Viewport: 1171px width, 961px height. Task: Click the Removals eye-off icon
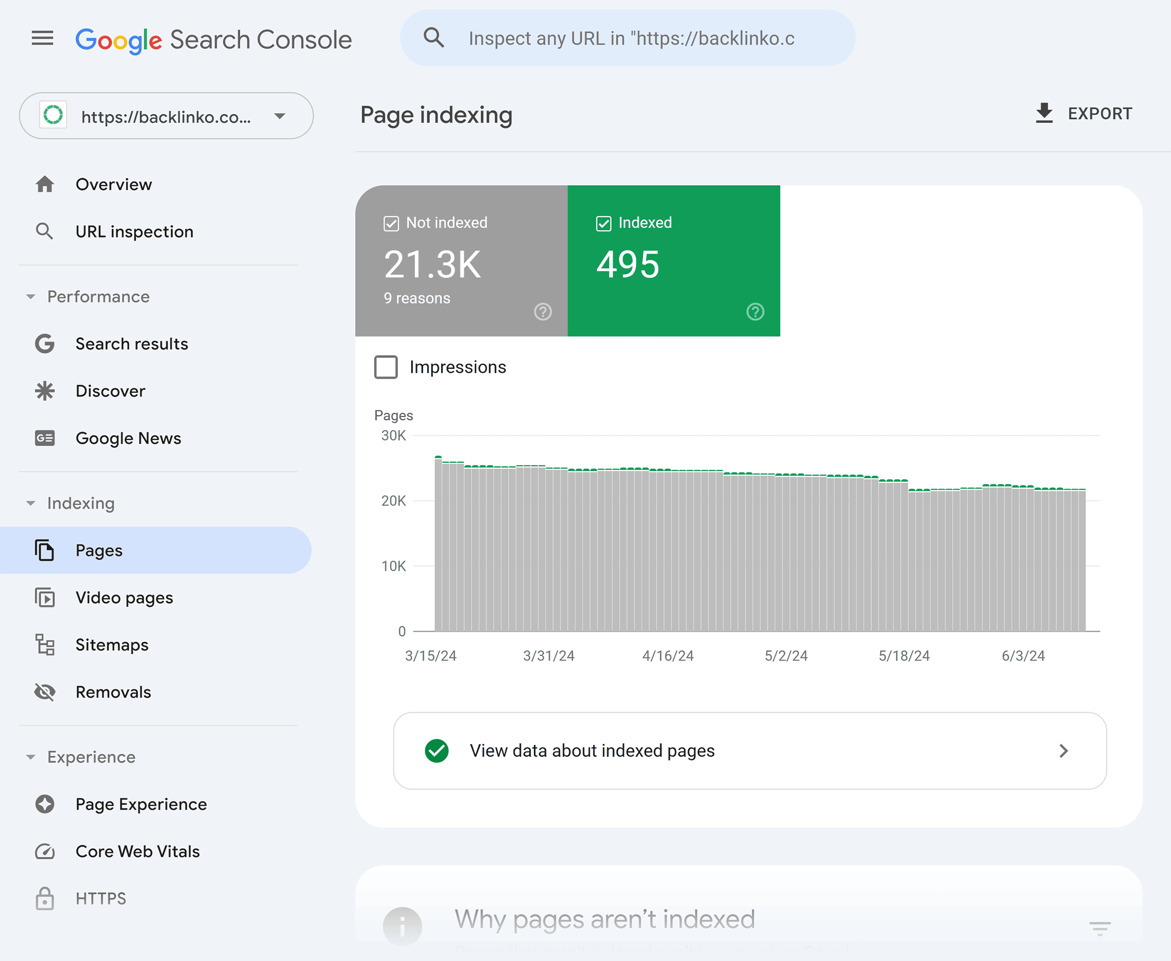click(x=45, y=692)
